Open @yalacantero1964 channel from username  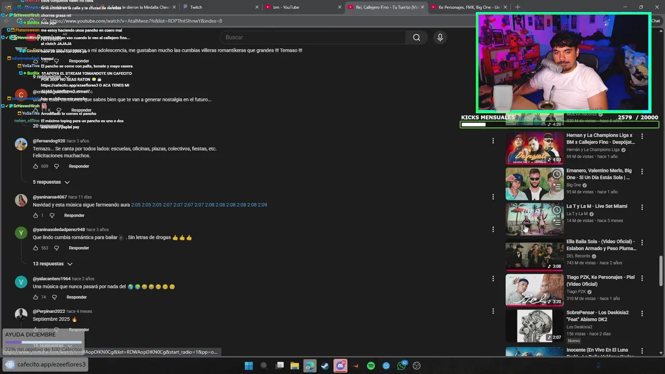coord(51,279)
